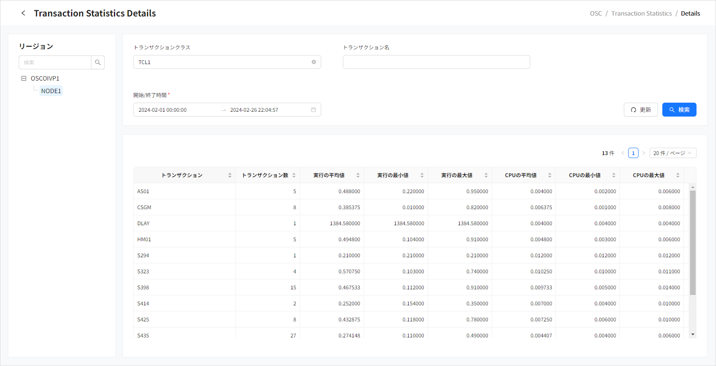Screen dimensions: 716x366
Task: Sort by 実行の最大値 column sort icon
Action: click(486, 175)
